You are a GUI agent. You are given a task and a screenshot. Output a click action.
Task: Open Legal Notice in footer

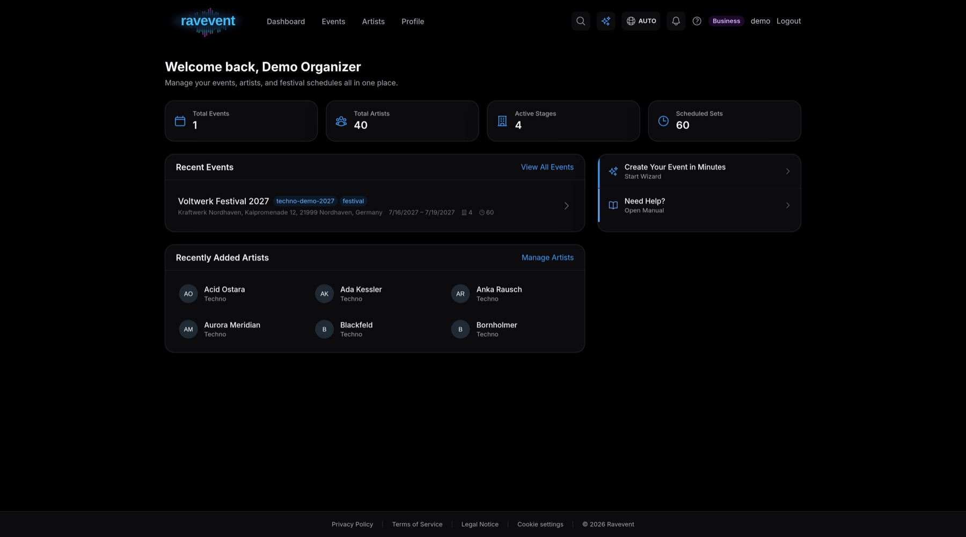coord(480,524)
